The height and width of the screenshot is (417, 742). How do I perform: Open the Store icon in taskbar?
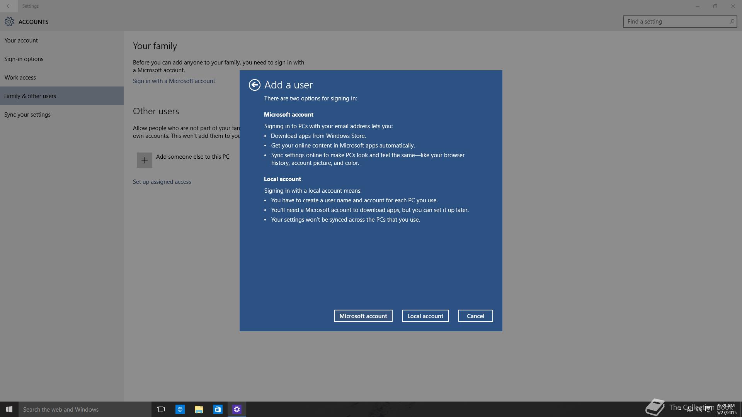click(x=218, y=409)
